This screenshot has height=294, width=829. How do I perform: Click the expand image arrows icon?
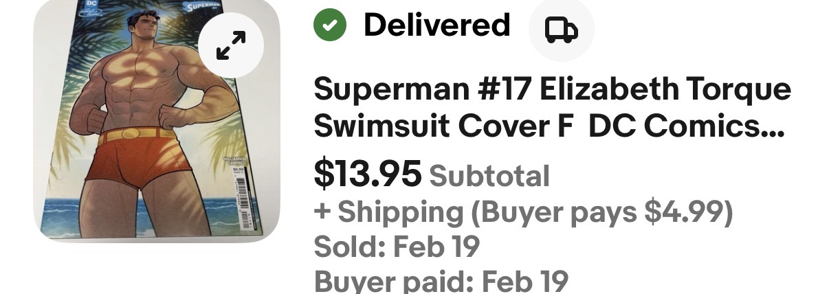click(231, 47)
